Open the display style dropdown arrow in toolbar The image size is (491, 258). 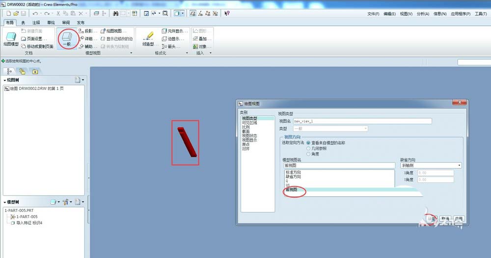tap(183, 13)
